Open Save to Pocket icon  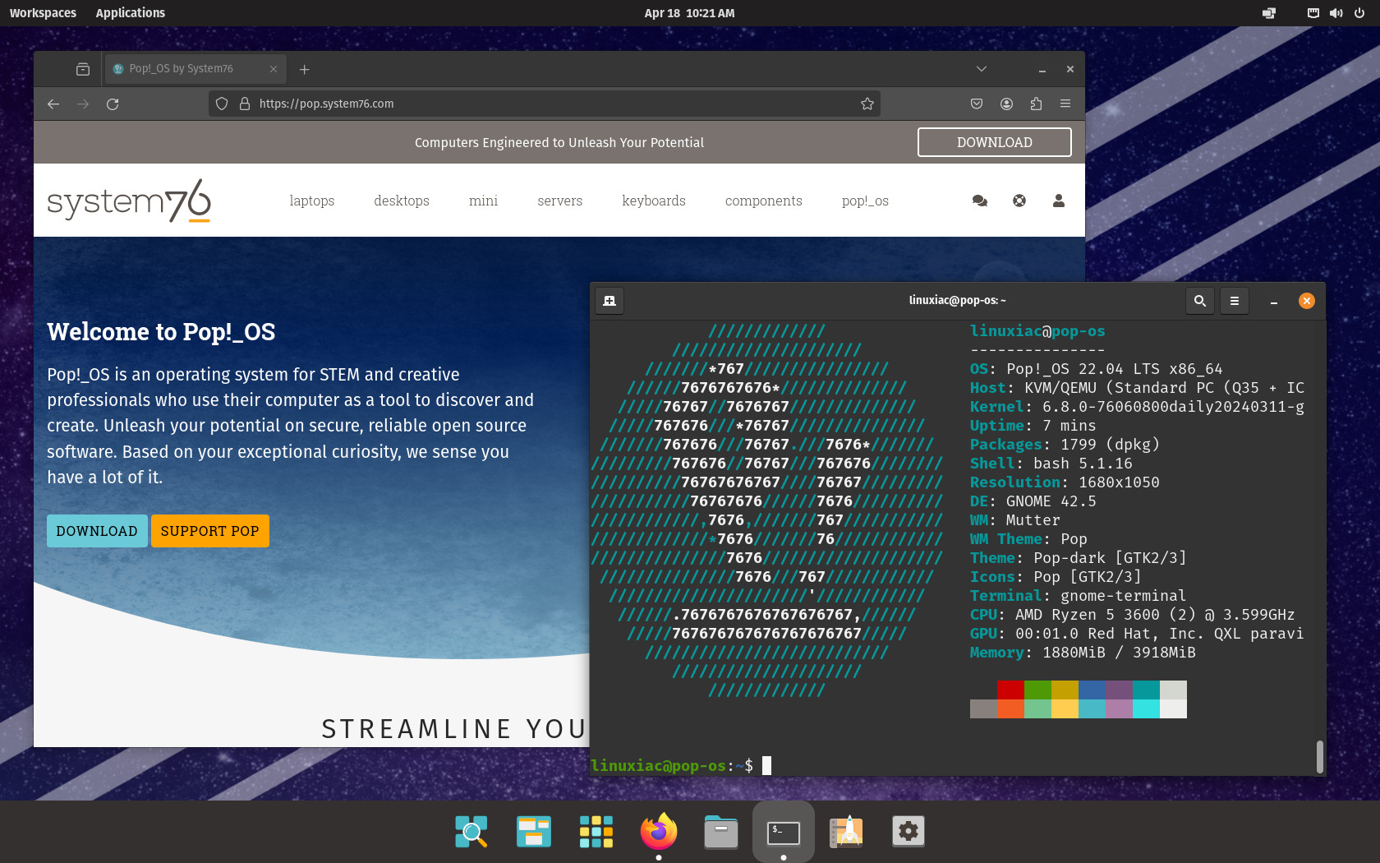pyautogui.click(x=977, y=104)
